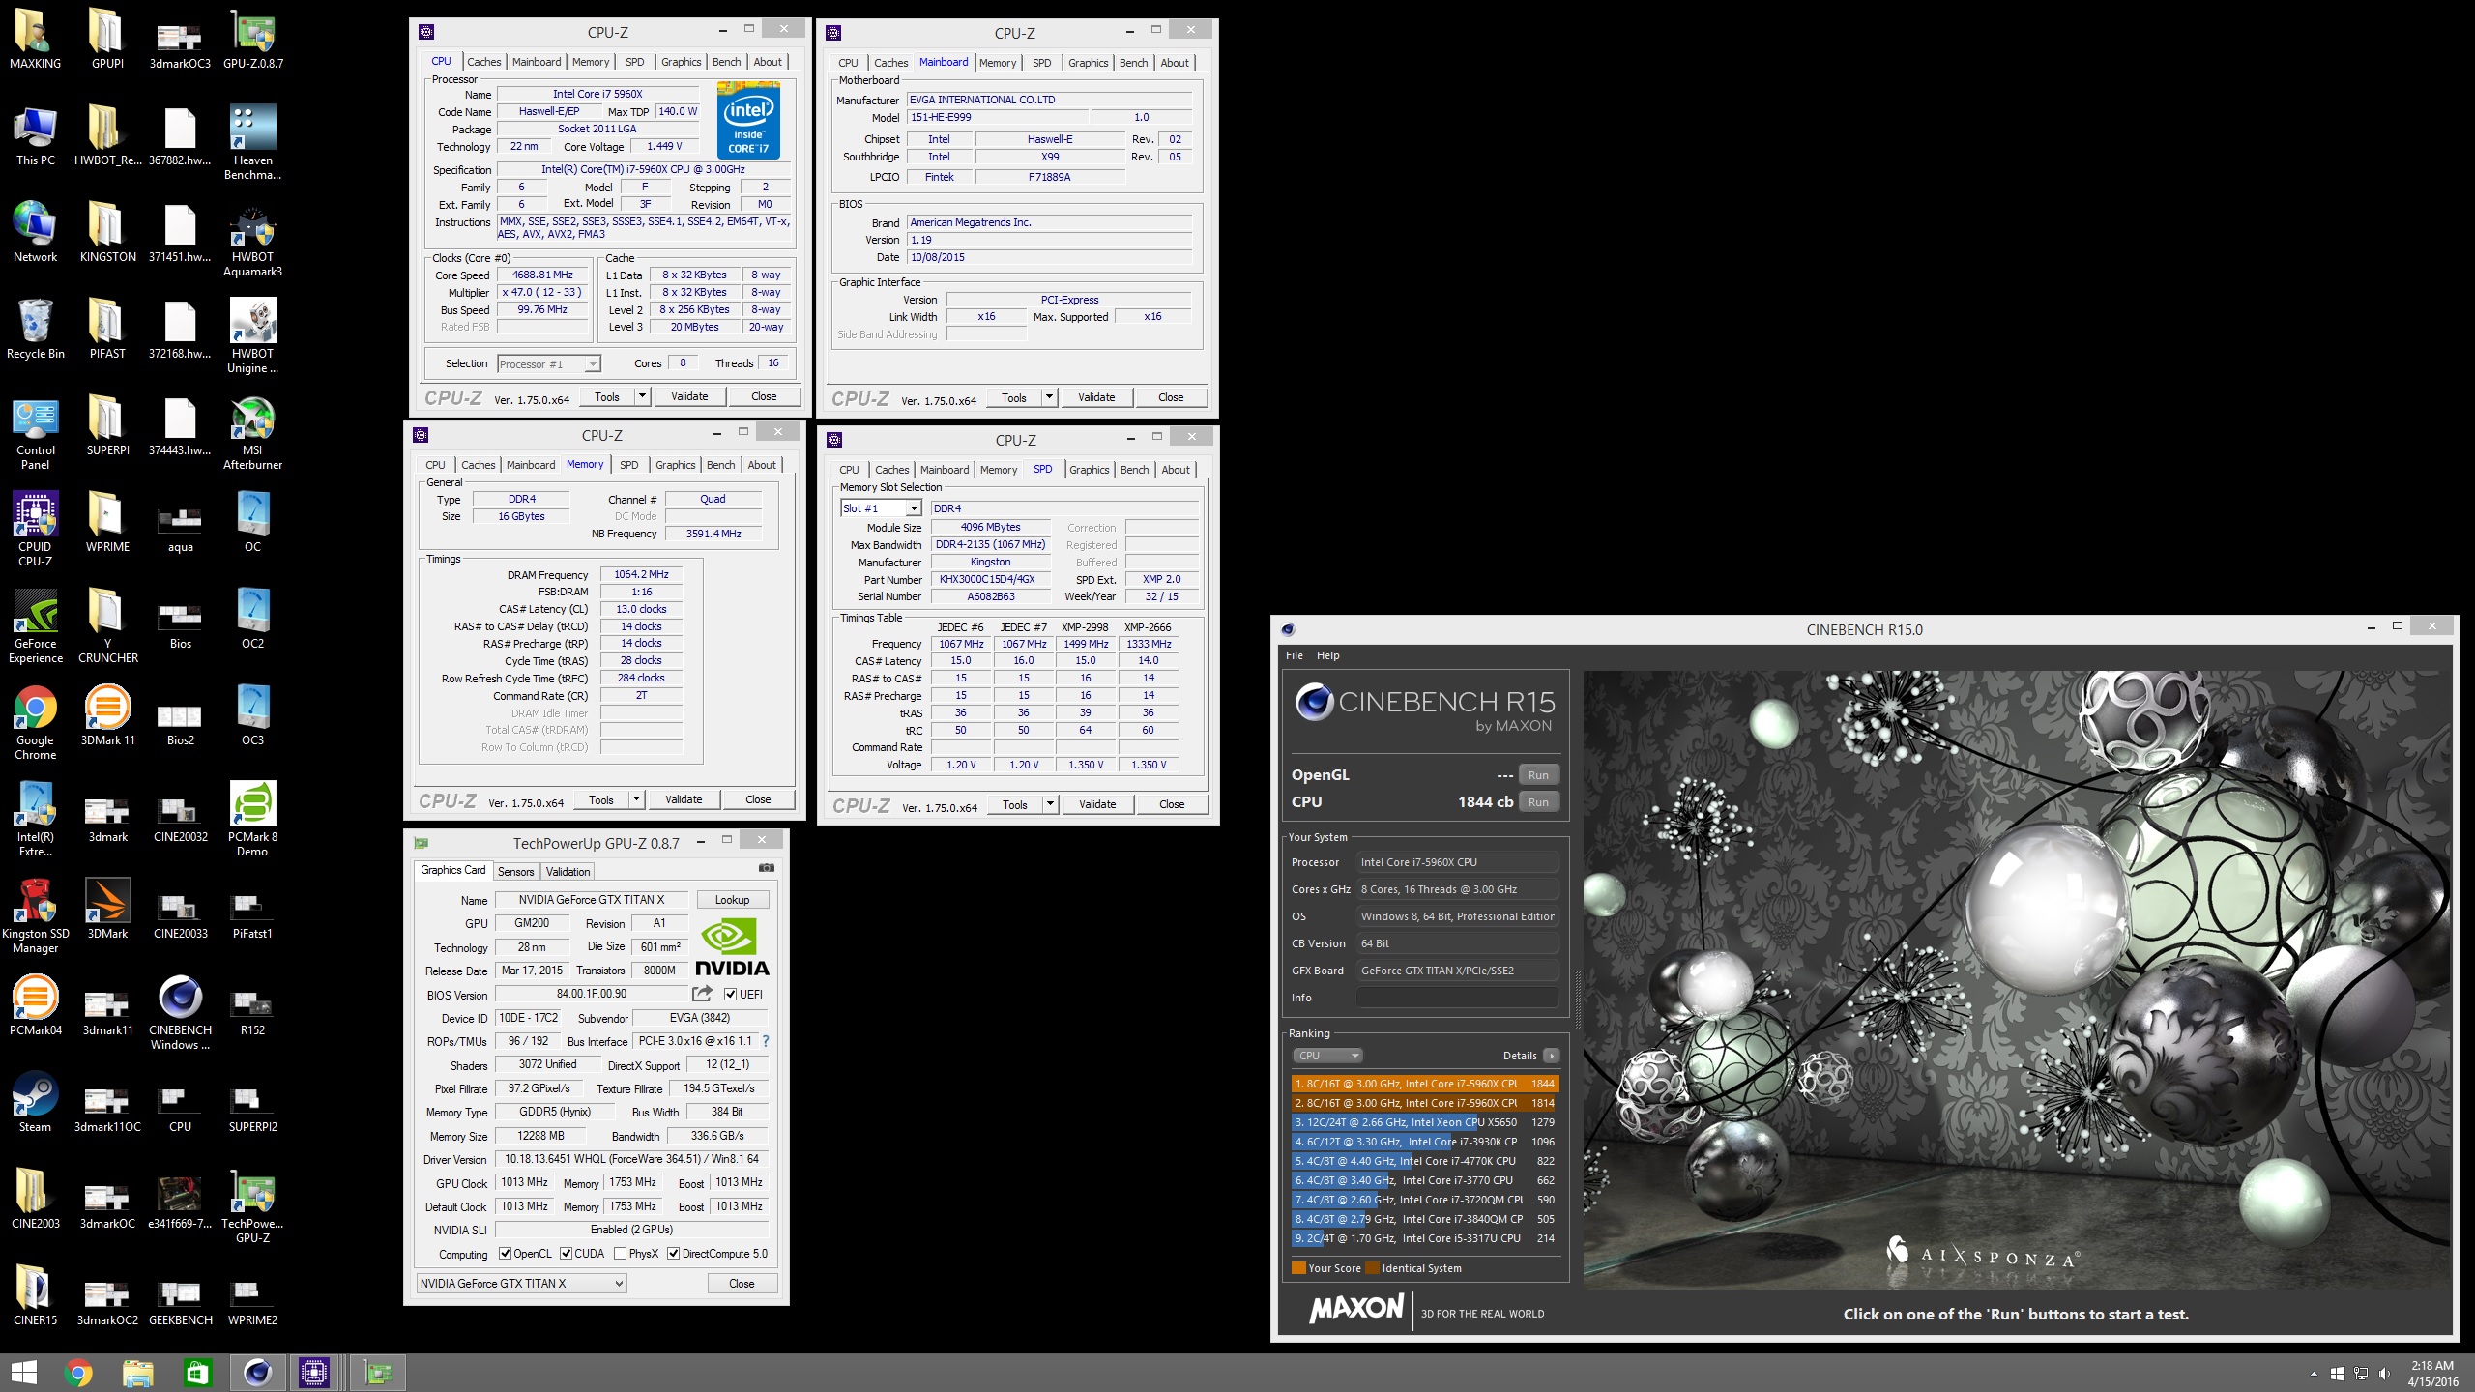Click Close in the Mainboard CPU-Z window

tap(1171, 397)
